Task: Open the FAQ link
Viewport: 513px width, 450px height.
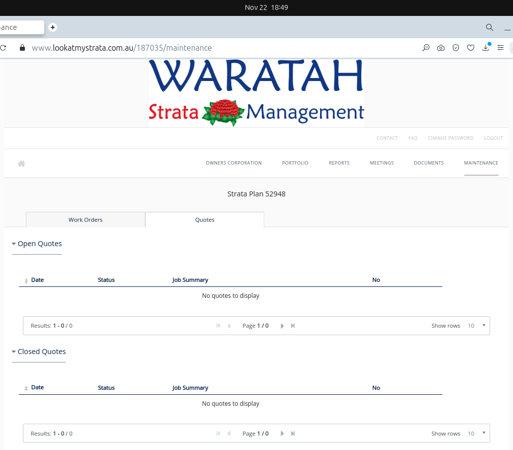Action: tap(412, 138)
